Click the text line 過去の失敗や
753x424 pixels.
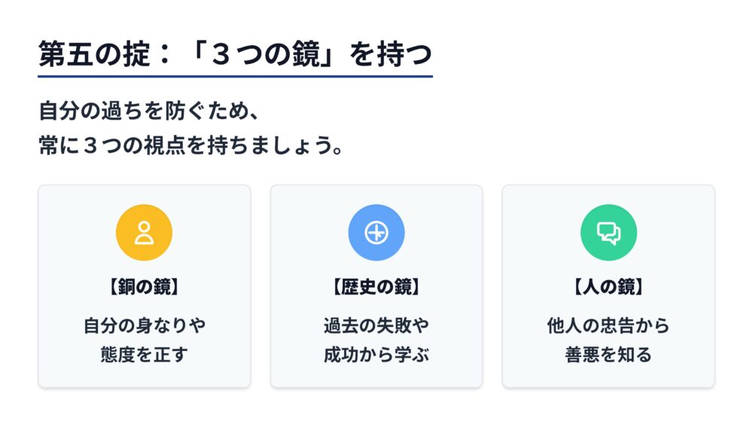(376, 326)
